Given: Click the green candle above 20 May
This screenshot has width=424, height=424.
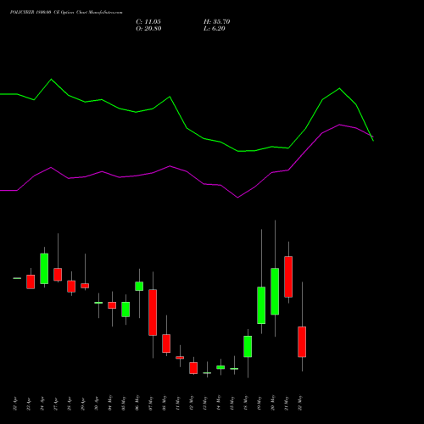Looking at the screenshot, I should pos(275,291).
